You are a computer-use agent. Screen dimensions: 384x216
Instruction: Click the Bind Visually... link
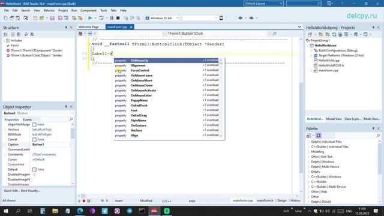point(31,191)
